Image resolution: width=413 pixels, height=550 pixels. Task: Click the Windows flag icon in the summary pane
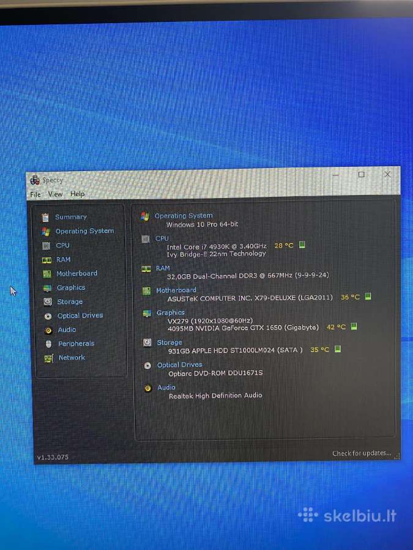(144, 216)
